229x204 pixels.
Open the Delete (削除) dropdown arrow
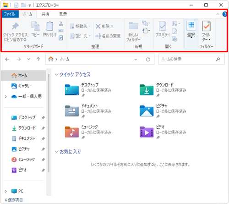click(x=112, y=26)
